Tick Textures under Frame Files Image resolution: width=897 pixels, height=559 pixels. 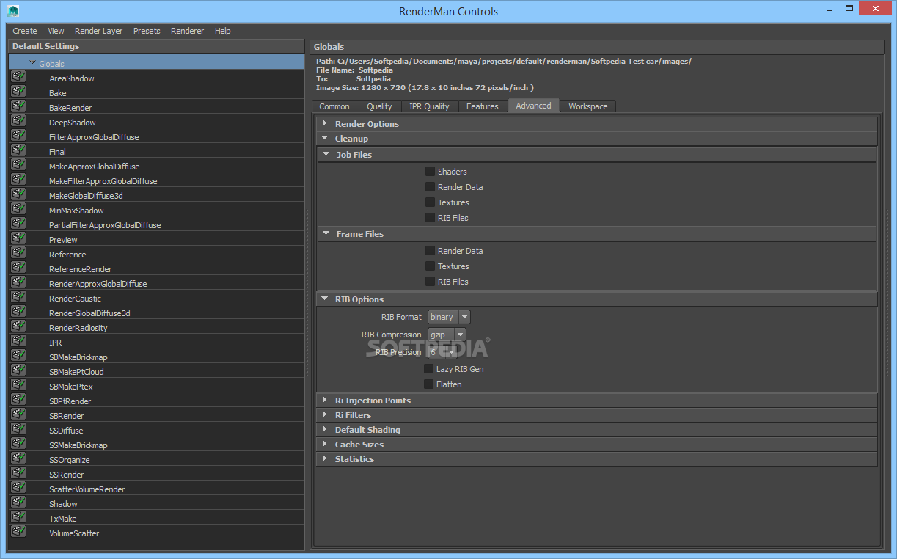pyautogui.click(x=431, y=266)
